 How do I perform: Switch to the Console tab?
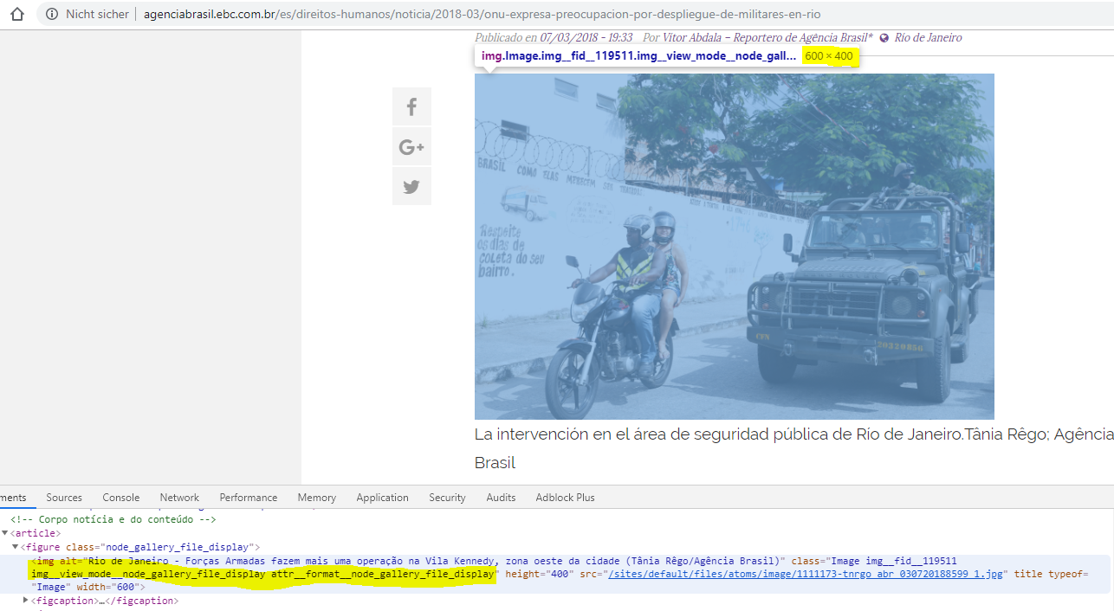tap(121, 498)
